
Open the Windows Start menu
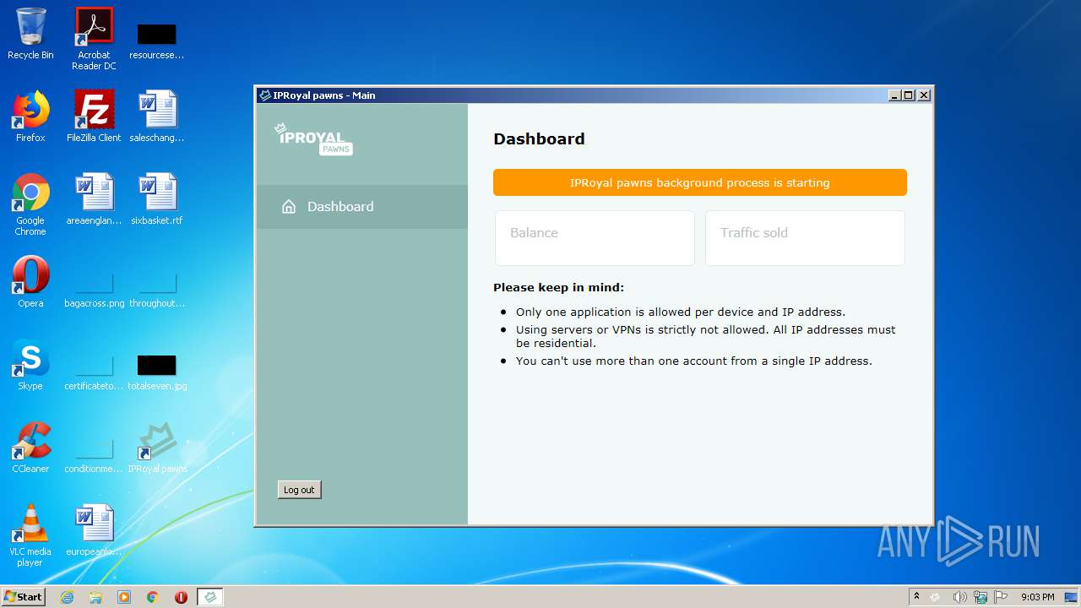pos(23,596)
